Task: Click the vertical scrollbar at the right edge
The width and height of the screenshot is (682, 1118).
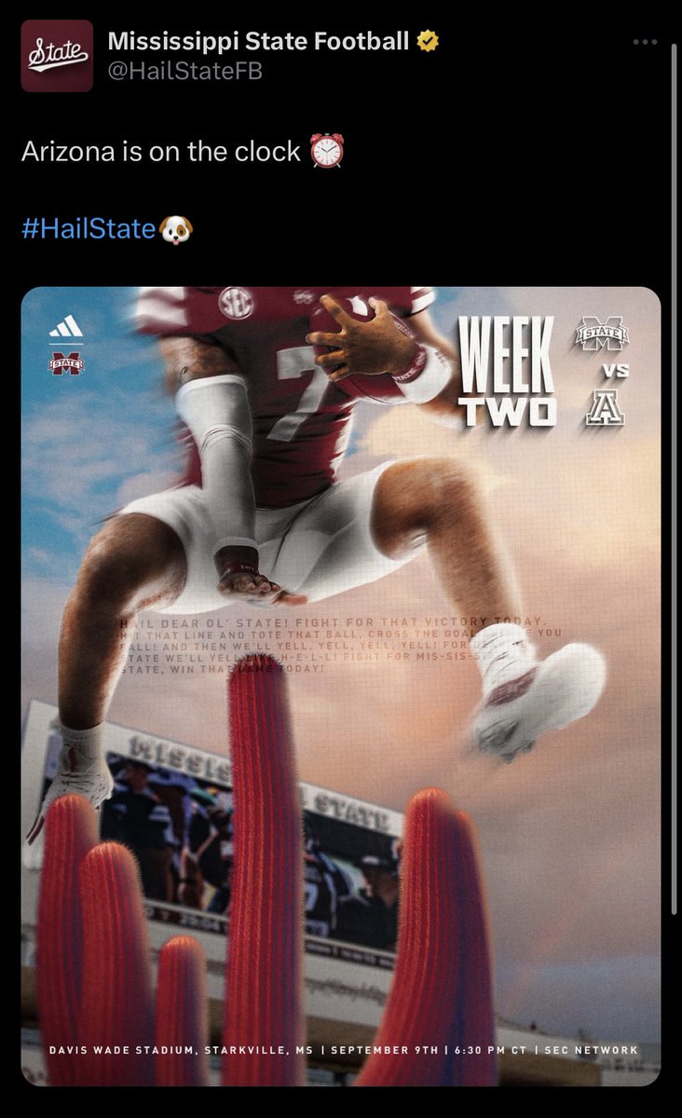Action: point(675,477)
